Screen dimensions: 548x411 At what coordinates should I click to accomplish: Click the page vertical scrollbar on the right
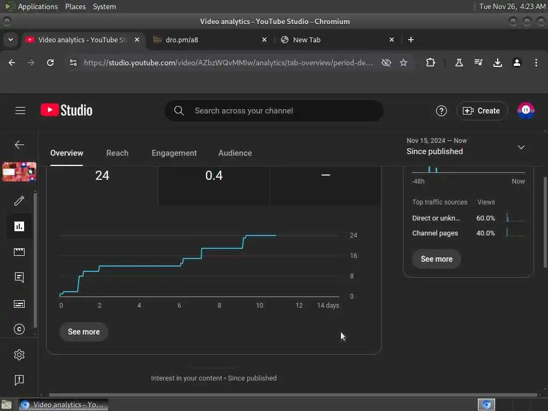(x=545, y=223)
